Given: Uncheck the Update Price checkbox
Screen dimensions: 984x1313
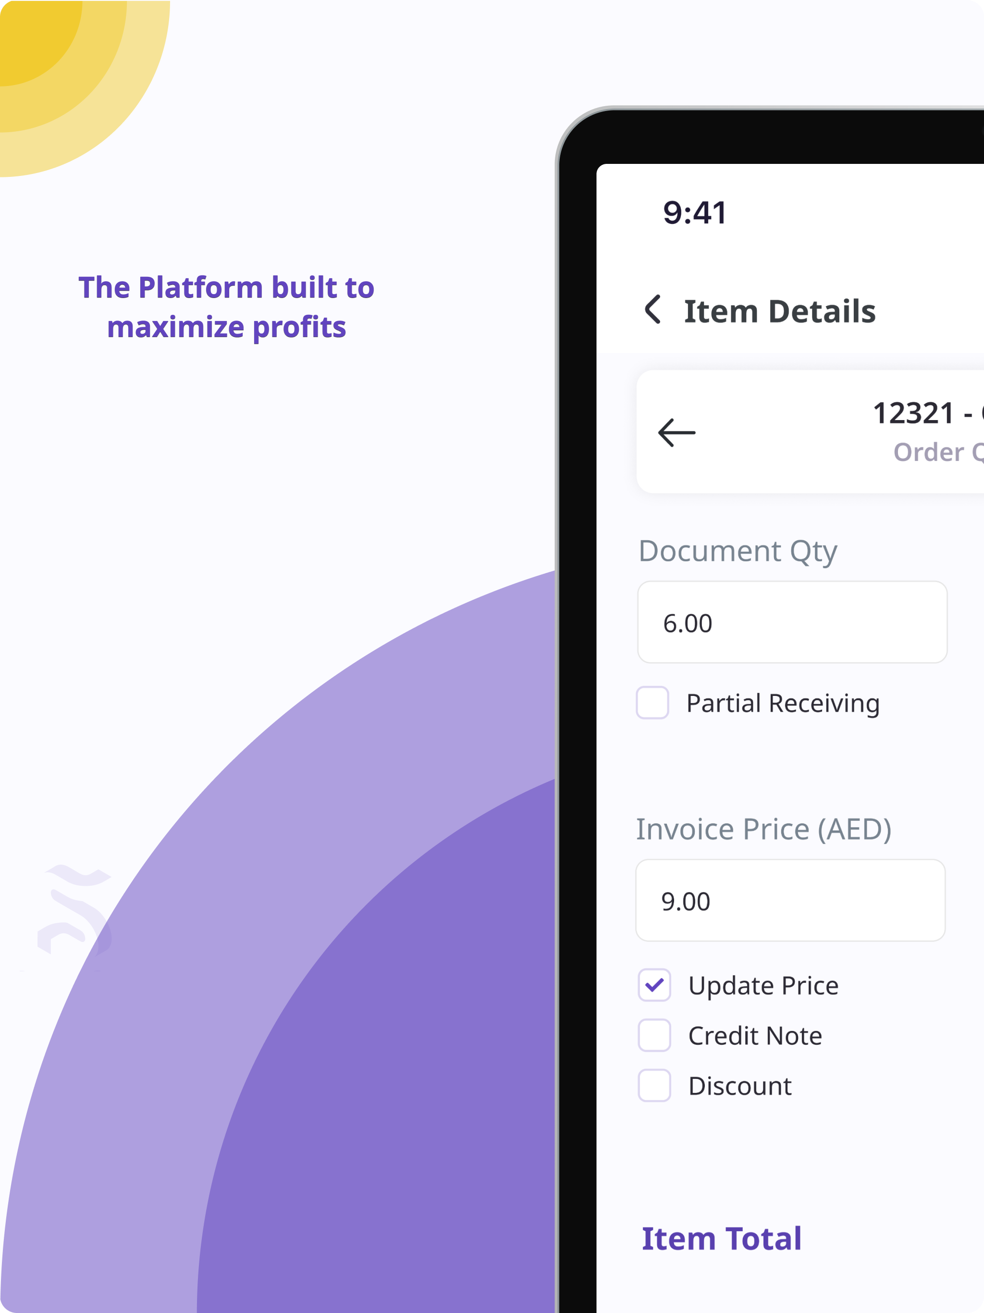Looking at the screenshot, I should (654, 985).
